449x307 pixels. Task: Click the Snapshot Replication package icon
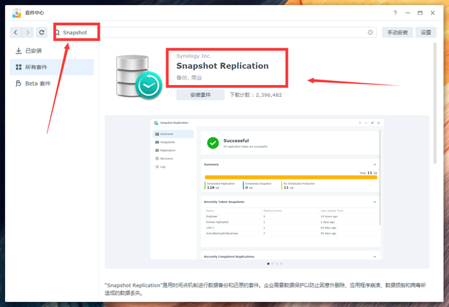[x=139, y=77]
